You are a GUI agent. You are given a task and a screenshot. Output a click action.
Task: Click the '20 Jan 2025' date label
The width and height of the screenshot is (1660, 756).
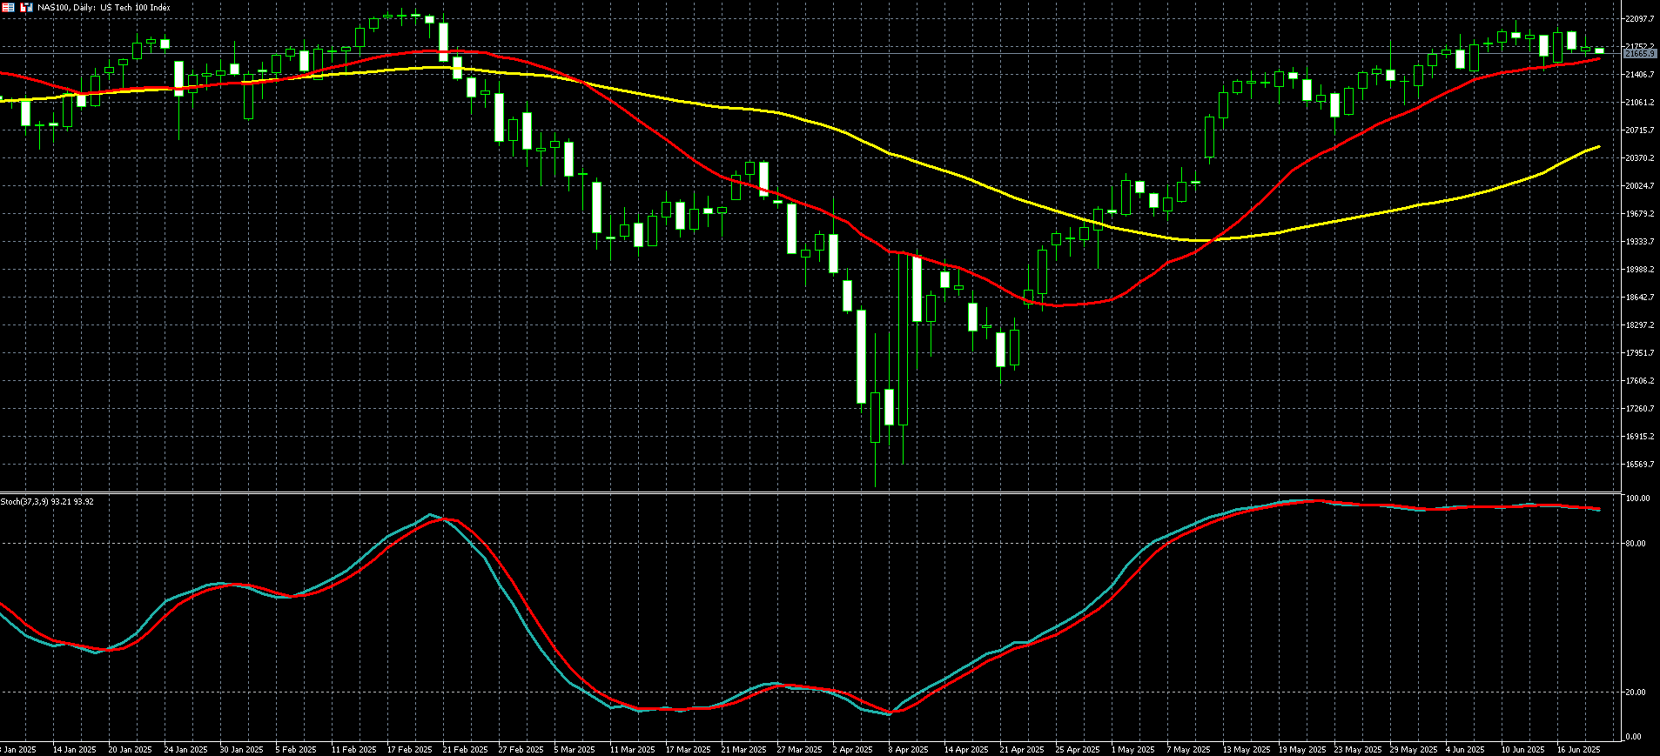click(130, 749)
